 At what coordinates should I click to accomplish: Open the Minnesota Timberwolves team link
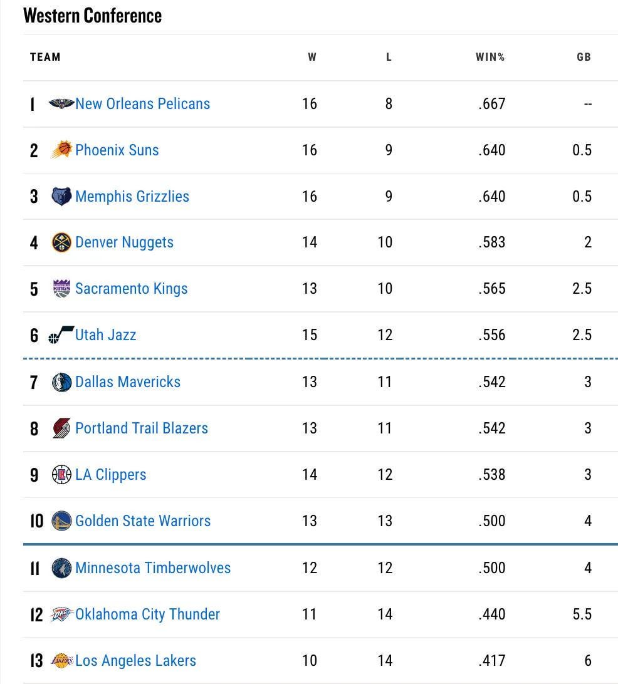pyautogui.click(x=153, y=567)
